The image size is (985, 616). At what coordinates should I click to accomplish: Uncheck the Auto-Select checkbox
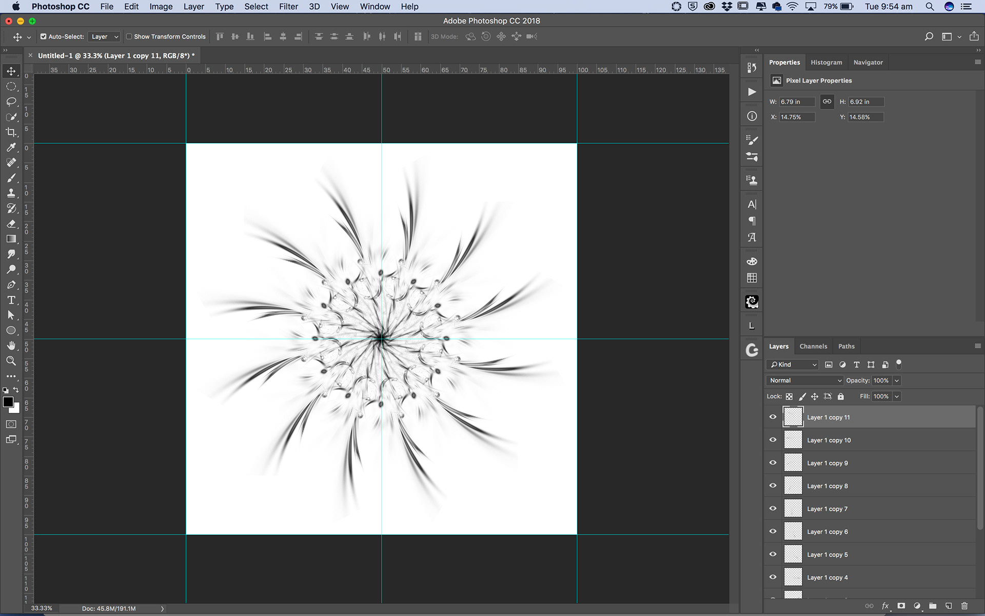tap(44, 36)
